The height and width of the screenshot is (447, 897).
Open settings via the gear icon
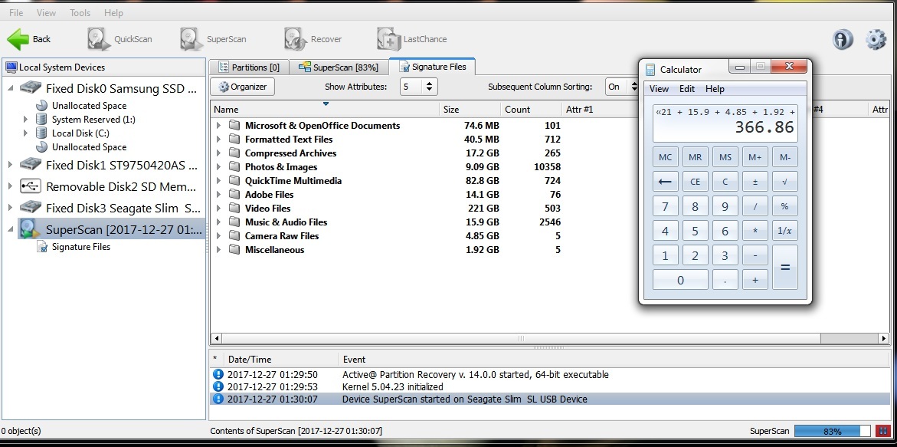pos(876,40)
